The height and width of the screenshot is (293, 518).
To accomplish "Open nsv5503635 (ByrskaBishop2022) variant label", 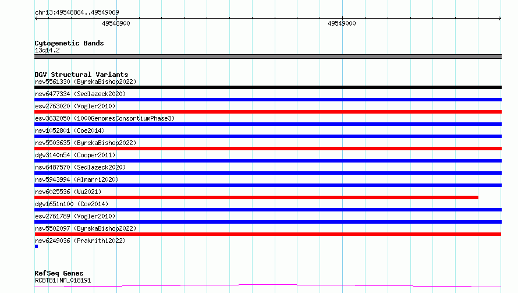I will point(86,143).
